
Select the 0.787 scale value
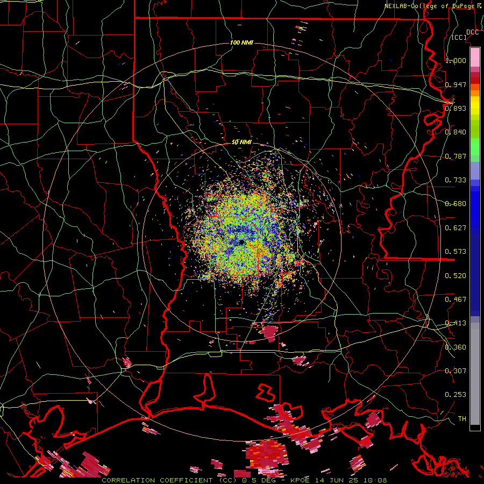tap(455, 156)
